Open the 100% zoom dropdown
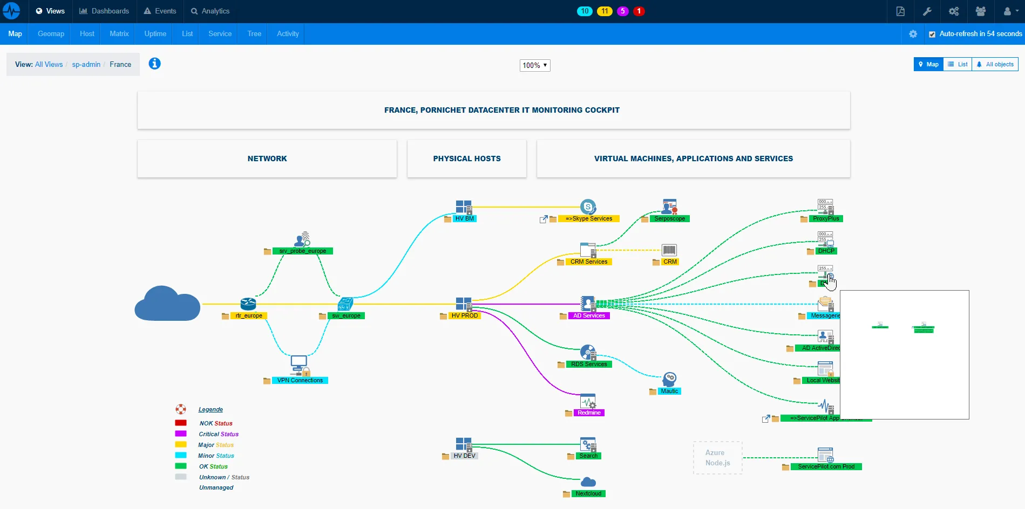This screenshot has height=509, width=1025. click(534, 65)
